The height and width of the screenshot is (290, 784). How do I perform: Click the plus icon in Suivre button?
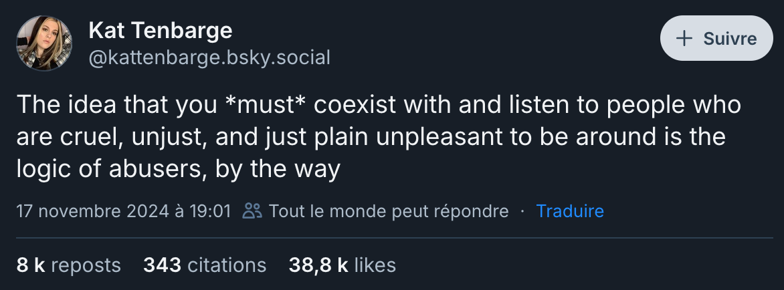684,39
